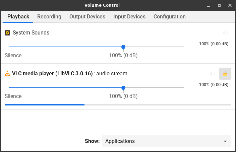Go to the Input Devices tab
Image resolution: width=236 pixels, height=152 pixels.
[x=129, y=17]
